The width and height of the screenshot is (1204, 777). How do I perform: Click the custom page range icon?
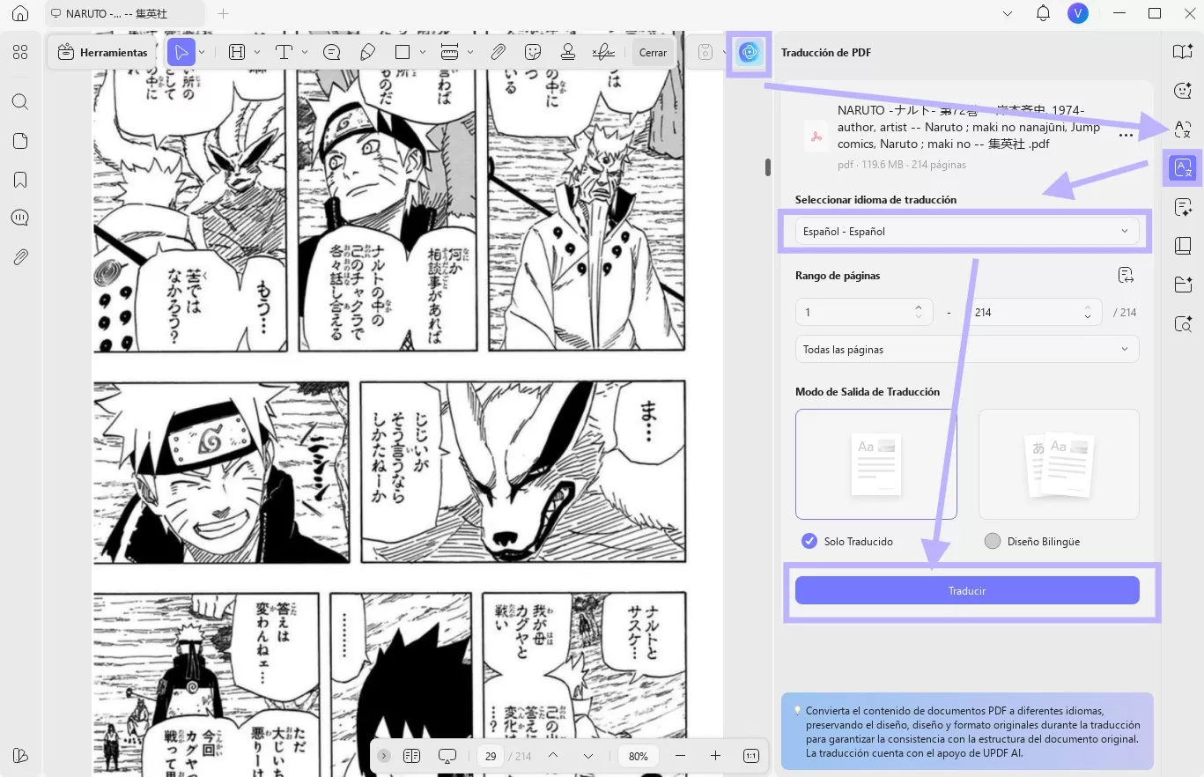point(1126,276)
